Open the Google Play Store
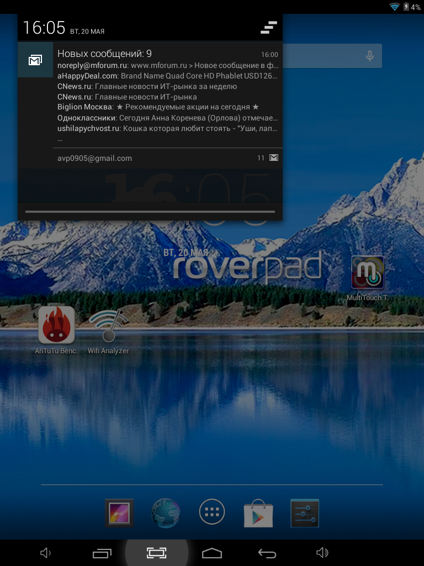Screen dimensions: 424x566 point(258,513)
